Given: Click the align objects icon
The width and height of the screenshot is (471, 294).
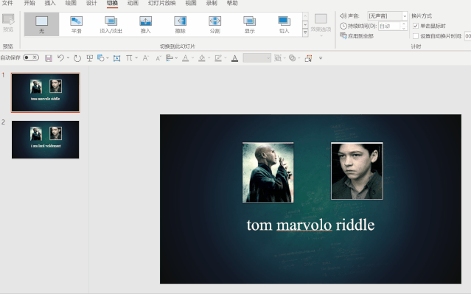Looking at the screenshot, I should click(170, 58).
